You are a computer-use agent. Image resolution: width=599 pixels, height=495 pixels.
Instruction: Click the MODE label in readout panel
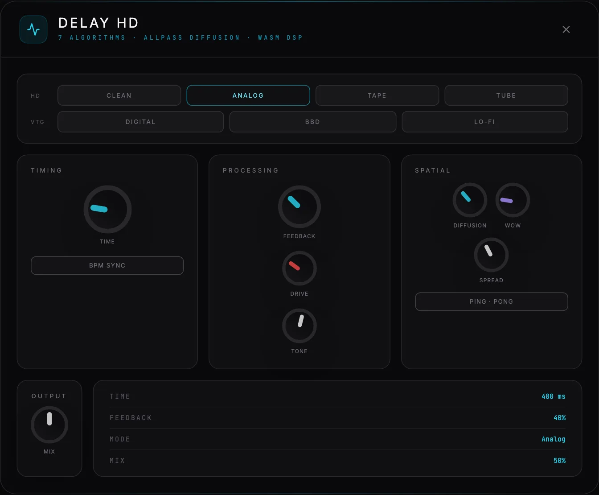coord(120,439)
